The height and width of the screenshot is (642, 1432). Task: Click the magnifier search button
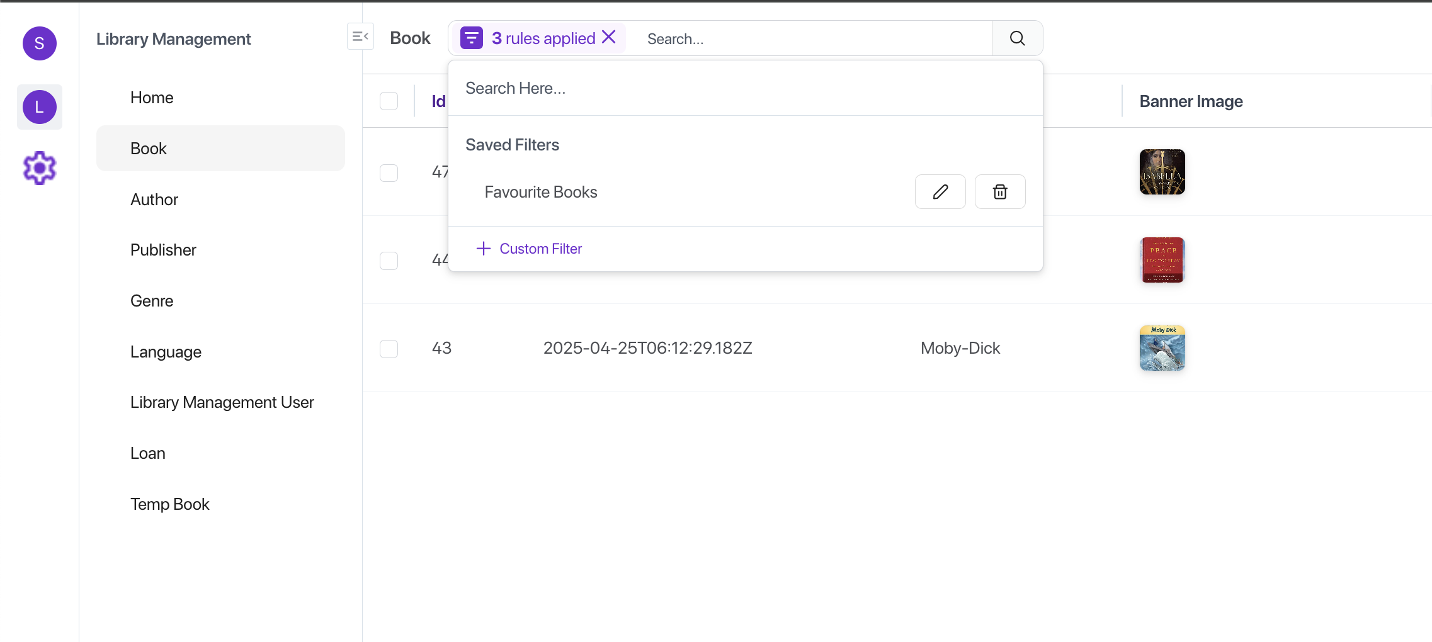pyautogui.click(x=1017, y=38)
